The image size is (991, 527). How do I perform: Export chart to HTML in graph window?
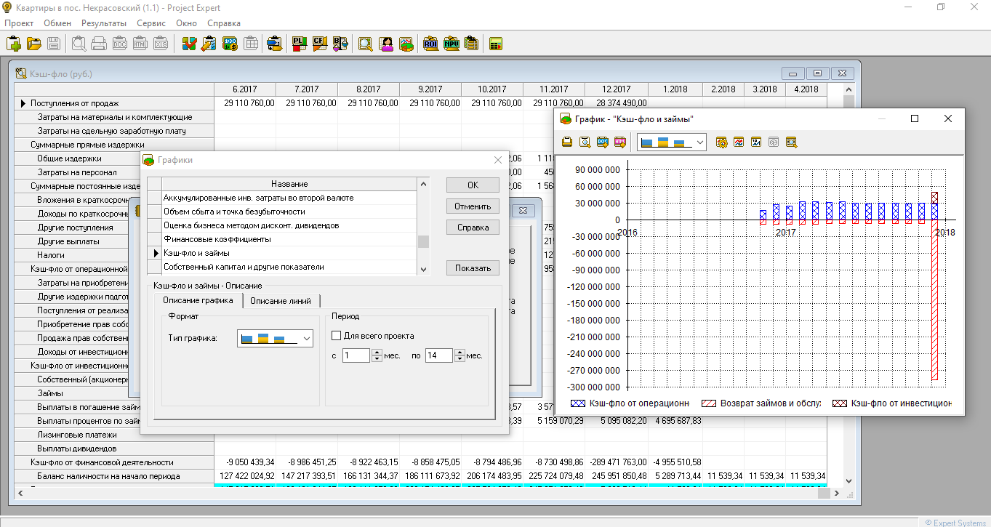(x=619, y=142)
